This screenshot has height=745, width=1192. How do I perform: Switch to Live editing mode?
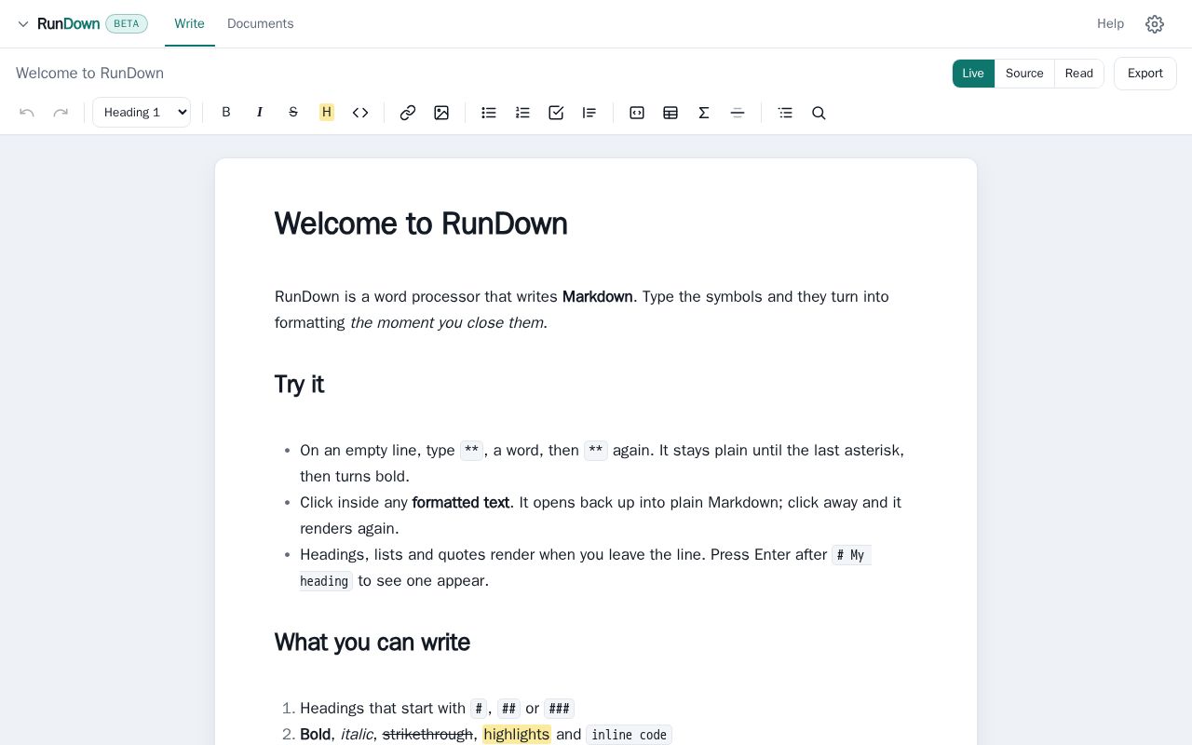(x=973, y=74)
